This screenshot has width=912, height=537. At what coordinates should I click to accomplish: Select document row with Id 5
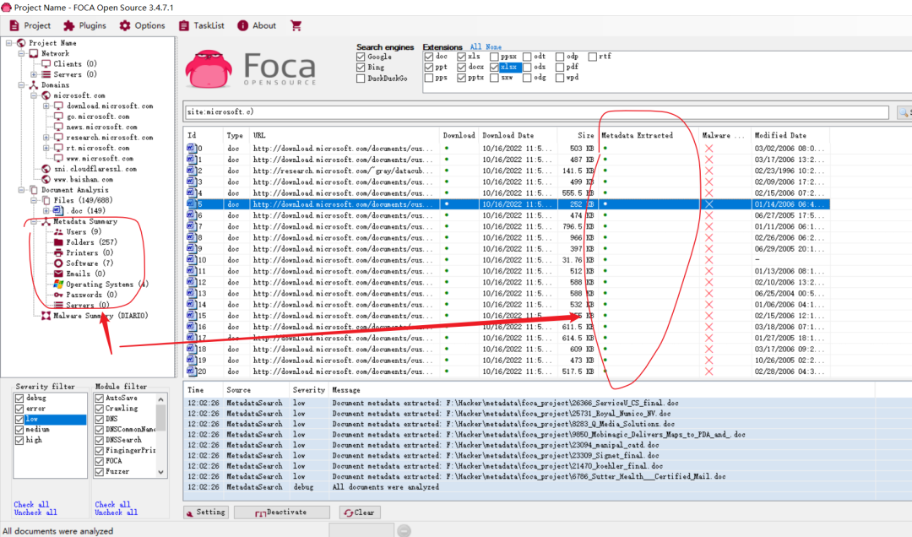(508, 204)
